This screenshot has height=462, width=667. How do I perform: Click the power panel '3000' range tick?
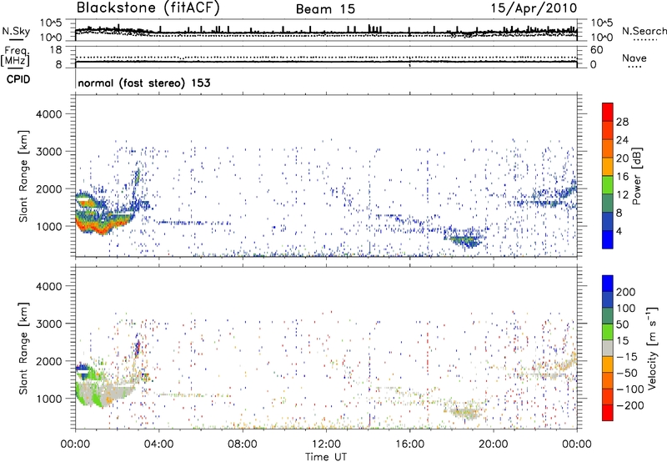[49, 152]
